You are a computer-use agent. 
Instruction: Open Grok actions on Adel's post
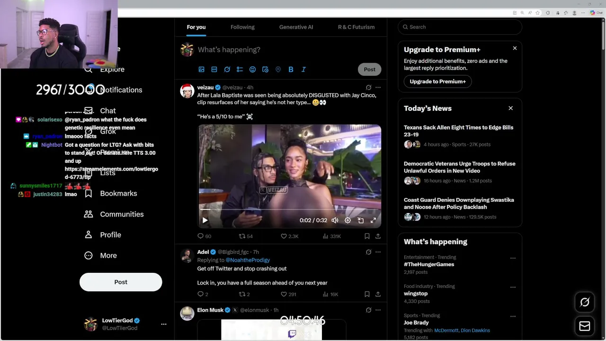[368, 252]
